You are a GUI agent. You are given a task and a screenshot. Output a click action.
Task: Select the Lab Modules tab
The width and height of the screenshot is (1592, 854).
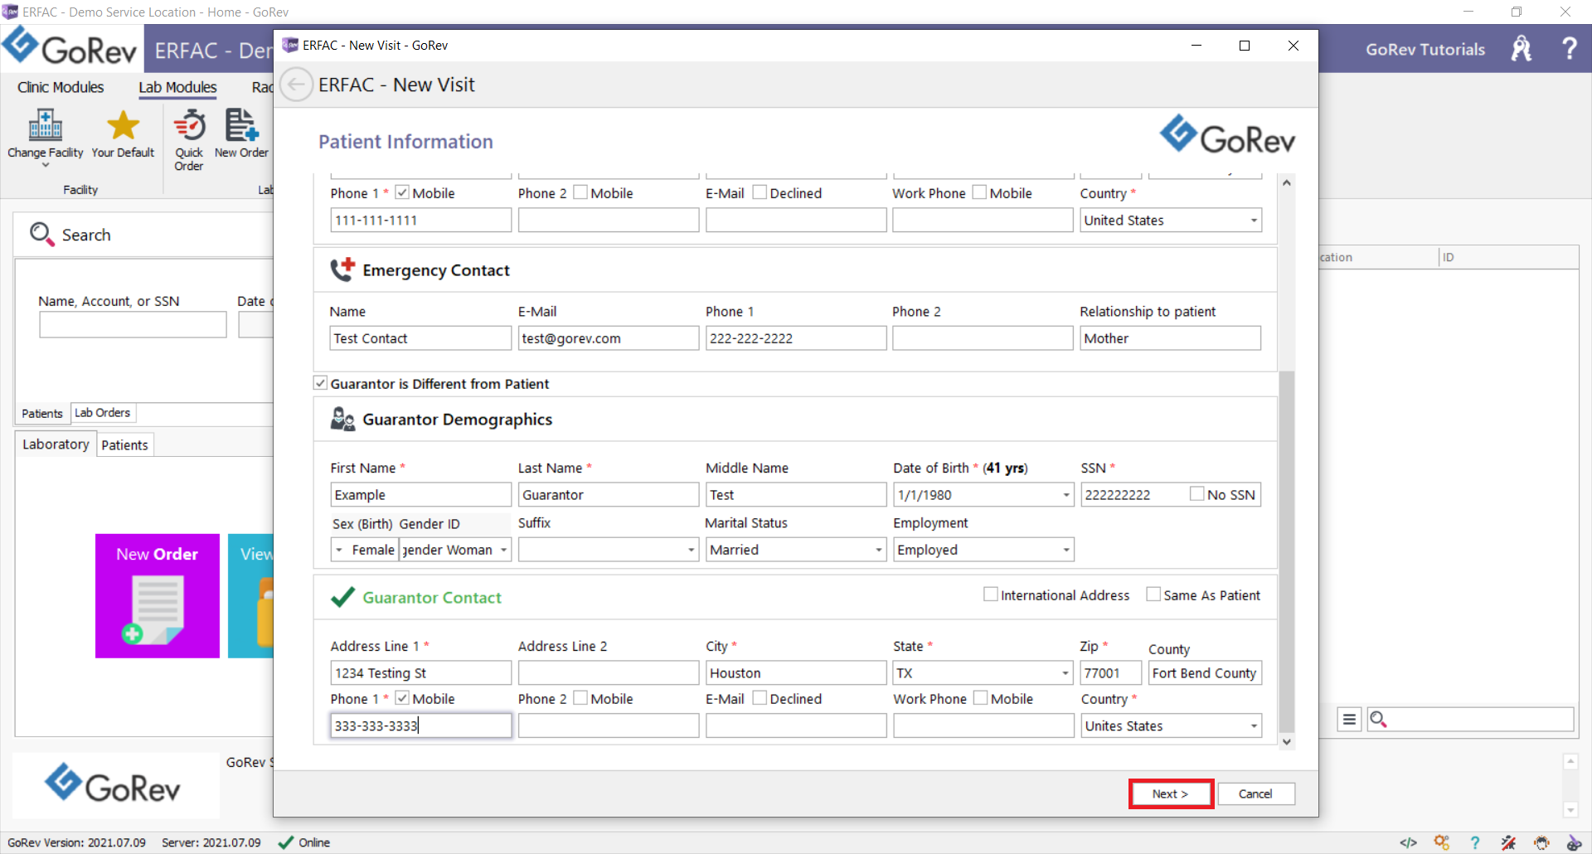point(177,87)
